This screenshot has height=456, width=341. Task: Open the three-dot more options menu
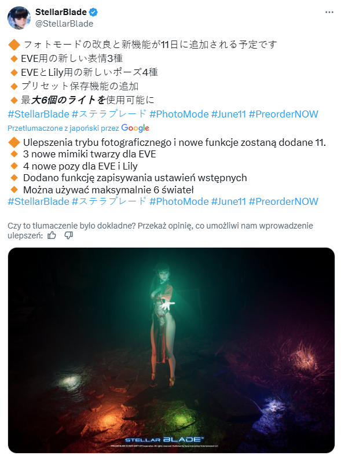329,12
